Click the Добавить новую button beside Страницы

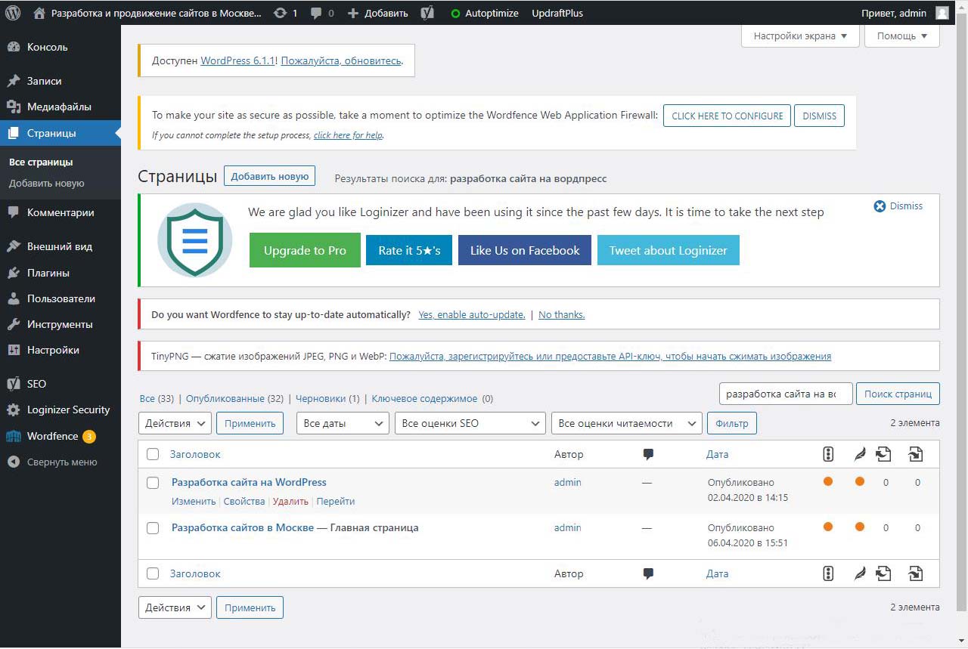[269, 176]
